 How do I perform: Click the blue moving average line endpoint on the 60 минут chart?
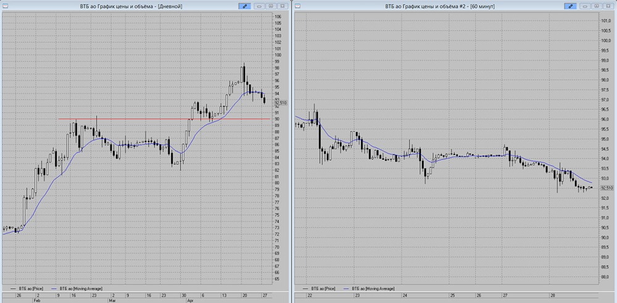pos(590,183)
